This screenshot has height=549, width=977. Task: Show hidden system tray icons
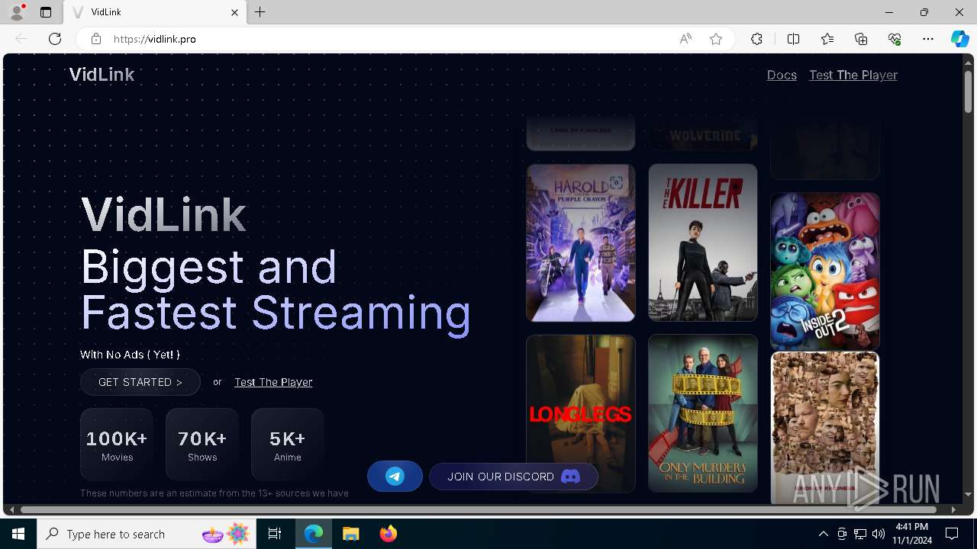[823, 534]
